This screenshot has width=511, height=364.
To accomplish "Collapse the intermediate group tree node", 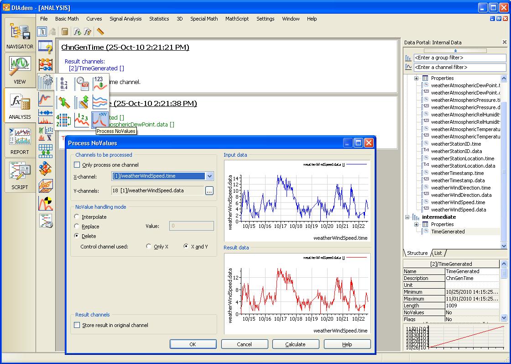I will coord(407,217).
